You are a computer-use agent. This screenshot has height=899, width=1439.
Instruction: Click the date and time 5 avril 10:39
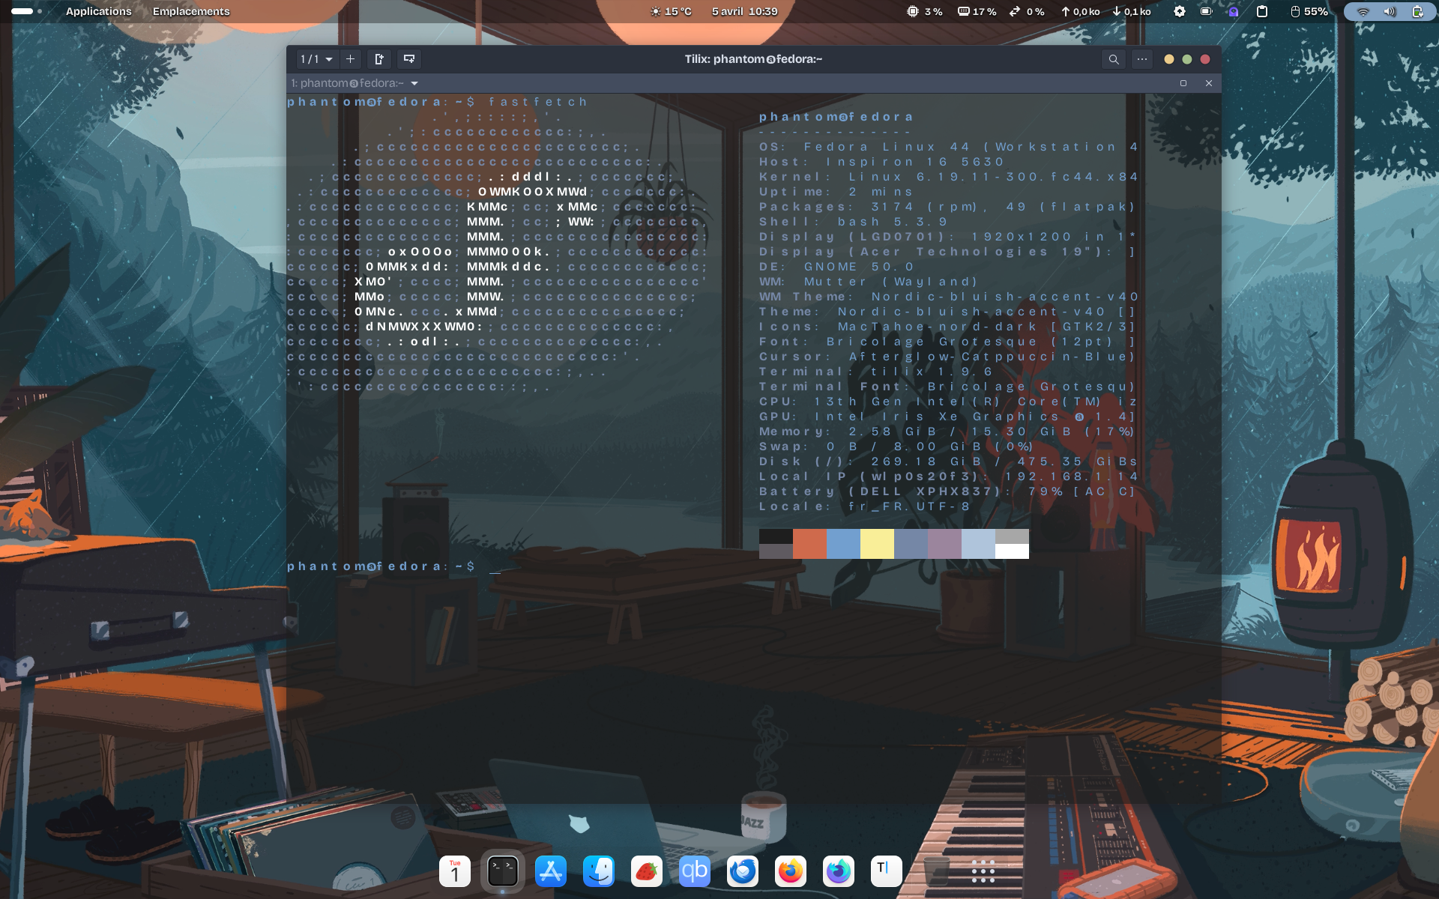[x=744, y=11]
